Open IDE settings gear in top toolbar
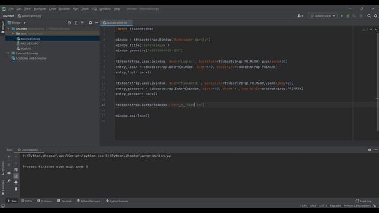Image resolution: width=379 pixels, height=213 pixels. tap(375, 16)
